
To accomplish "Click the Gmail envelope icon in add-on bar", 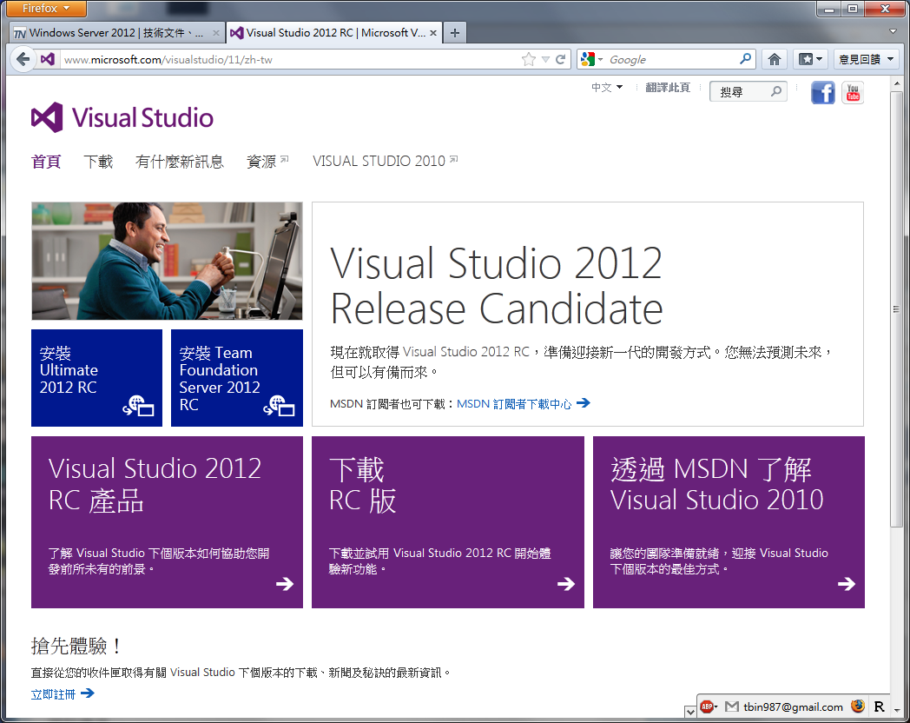I will tap(732, 706).
